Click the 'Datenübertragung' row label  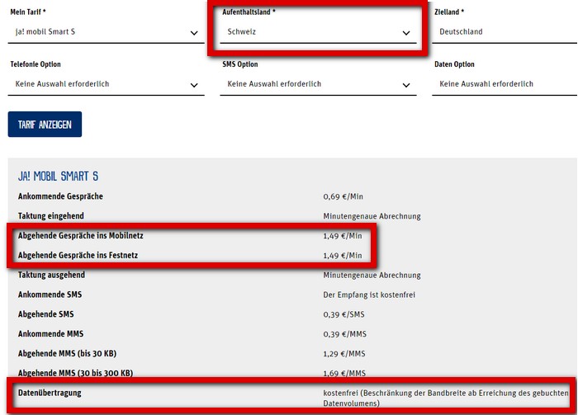[x=50, y=393]
